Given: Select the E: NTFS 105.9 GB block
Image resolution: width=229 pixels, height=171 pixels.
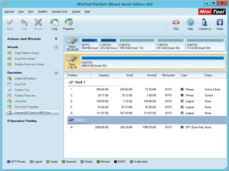Looking at the screenshot, I should click(137, 44).
